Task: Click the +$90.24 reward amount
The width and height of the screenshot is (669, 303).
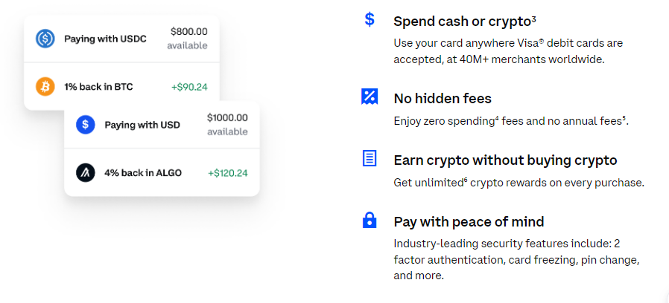Action: click(189, 87)
